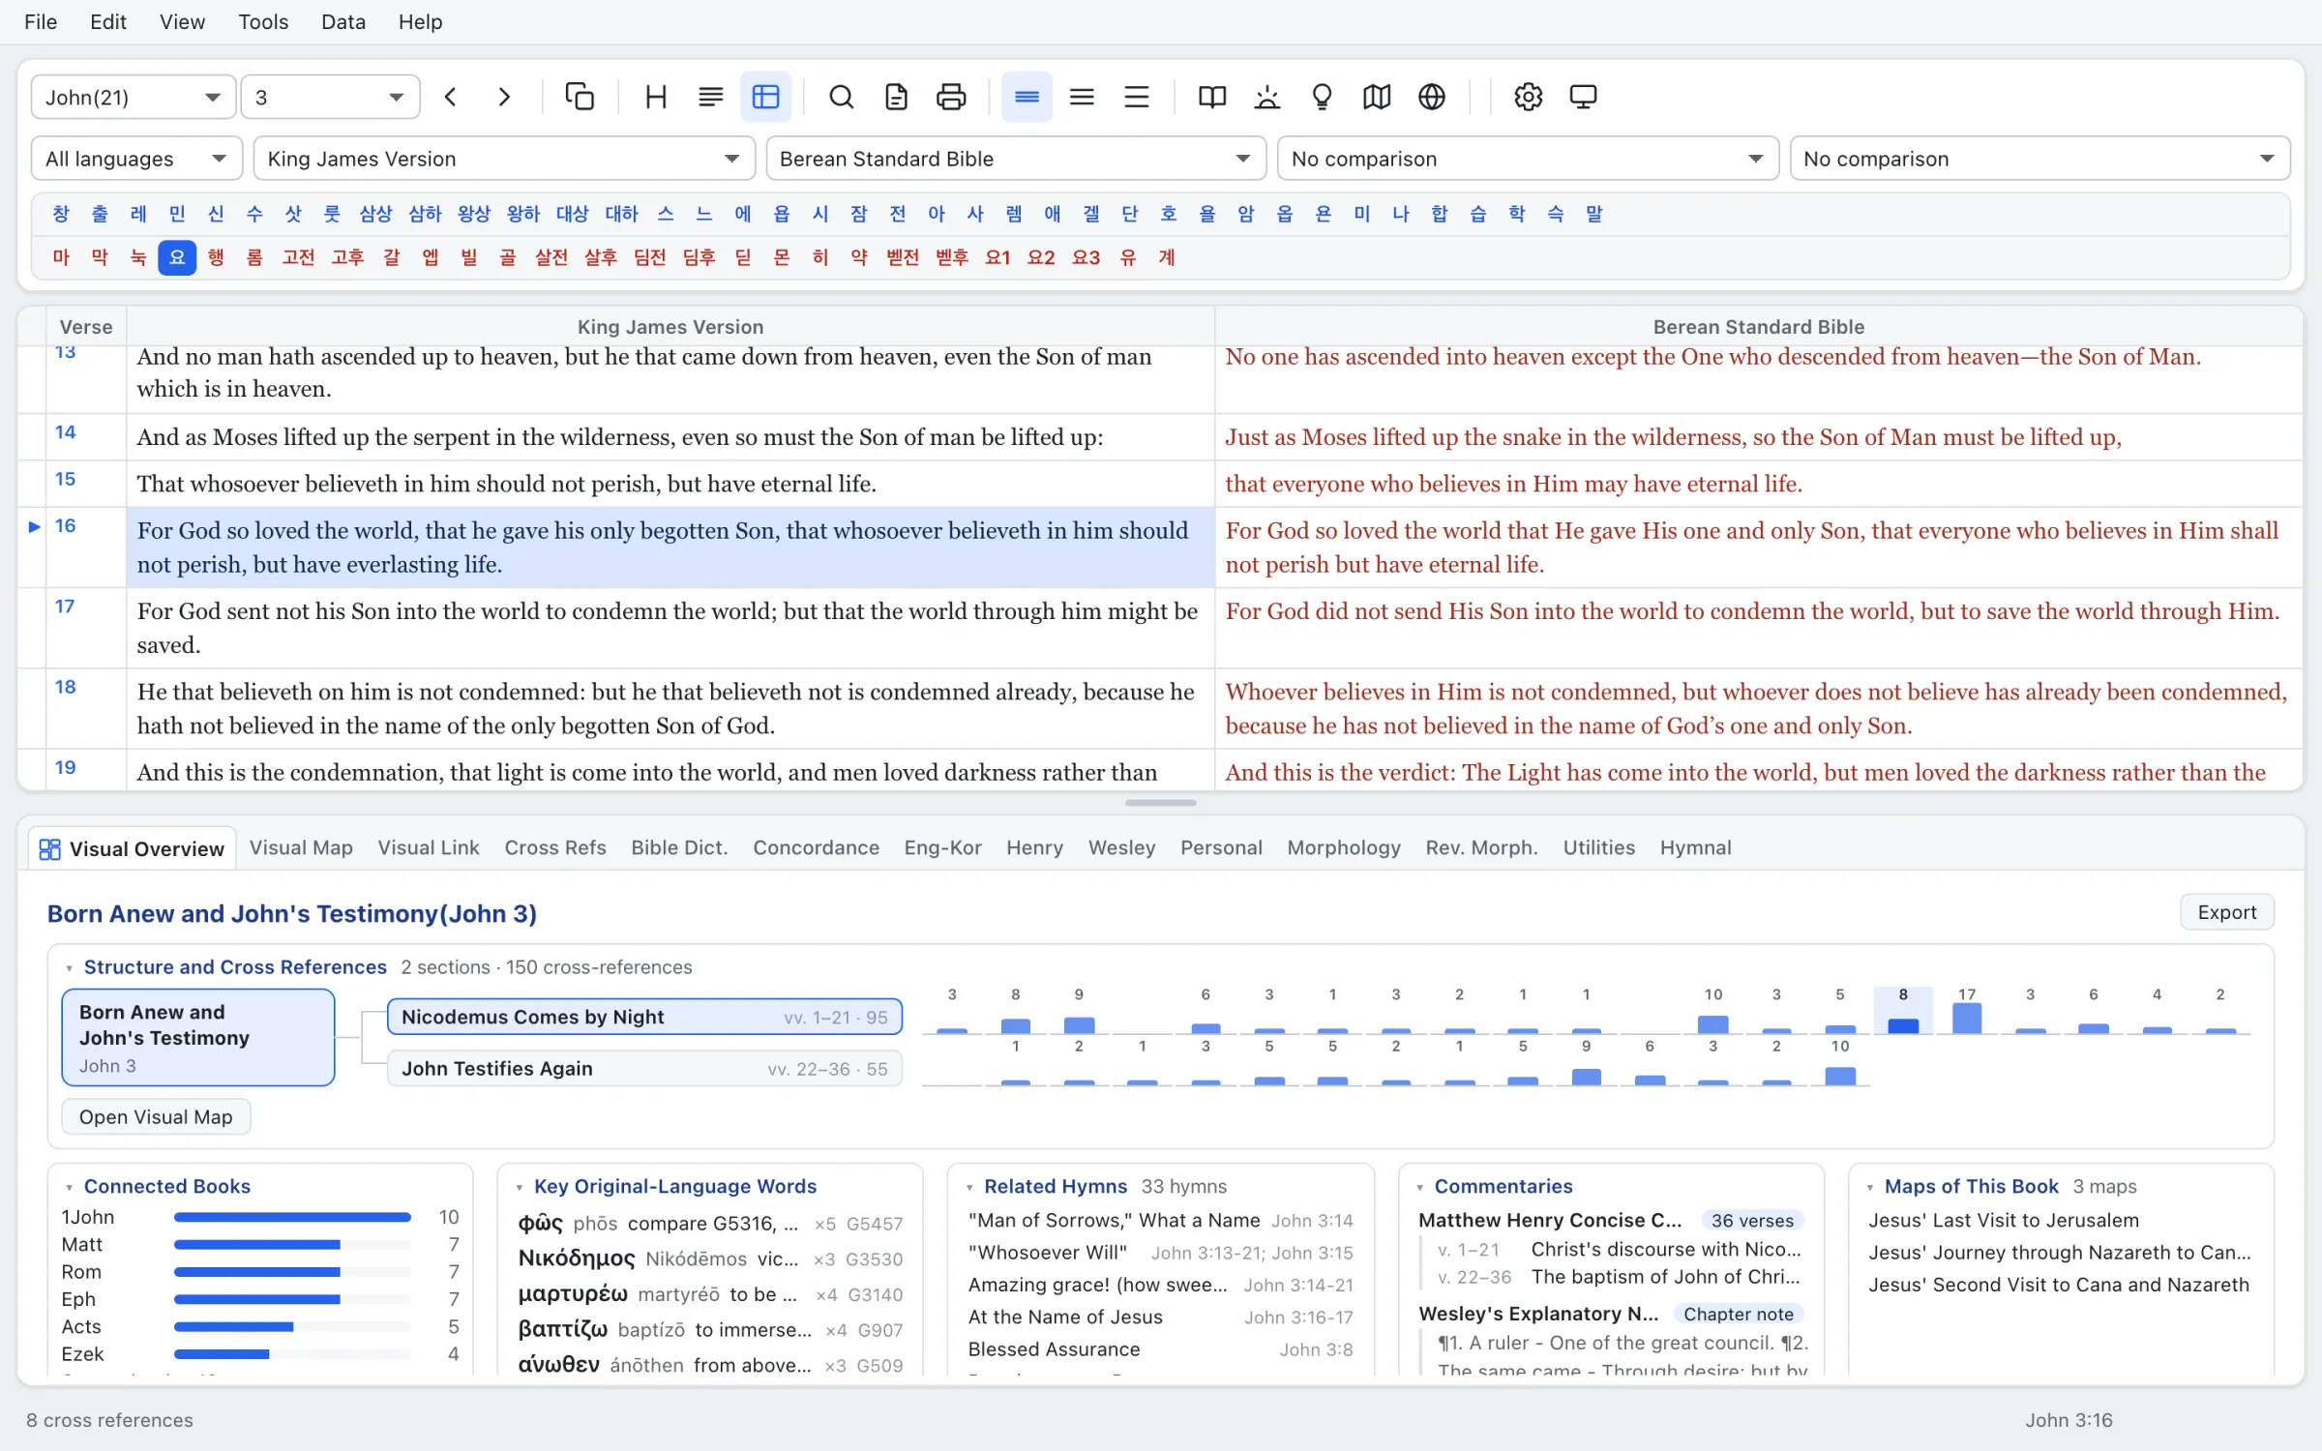The height and width of the screenshot is (1451, 2322).
Task: Click the monitor display icon
Action: point(1583,97)
